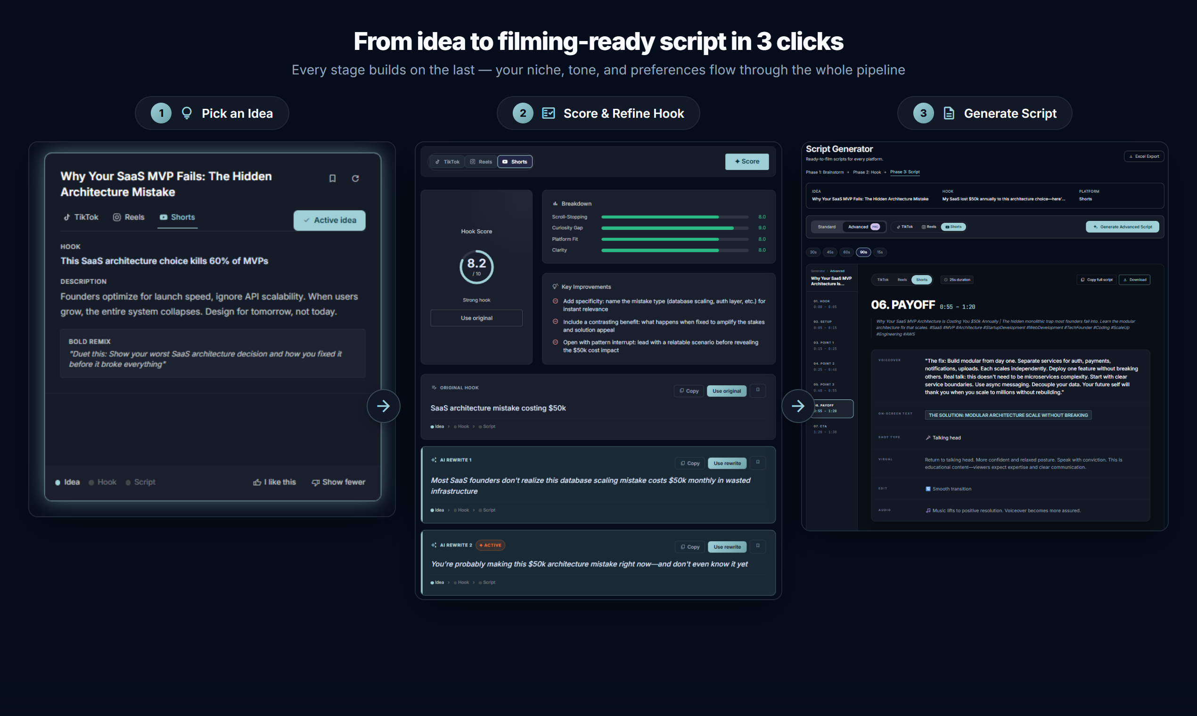The height and width of the screenshot is (716, 1197).
Task: Click the regenerate icon on the idea card
Action: pos(355,179)
